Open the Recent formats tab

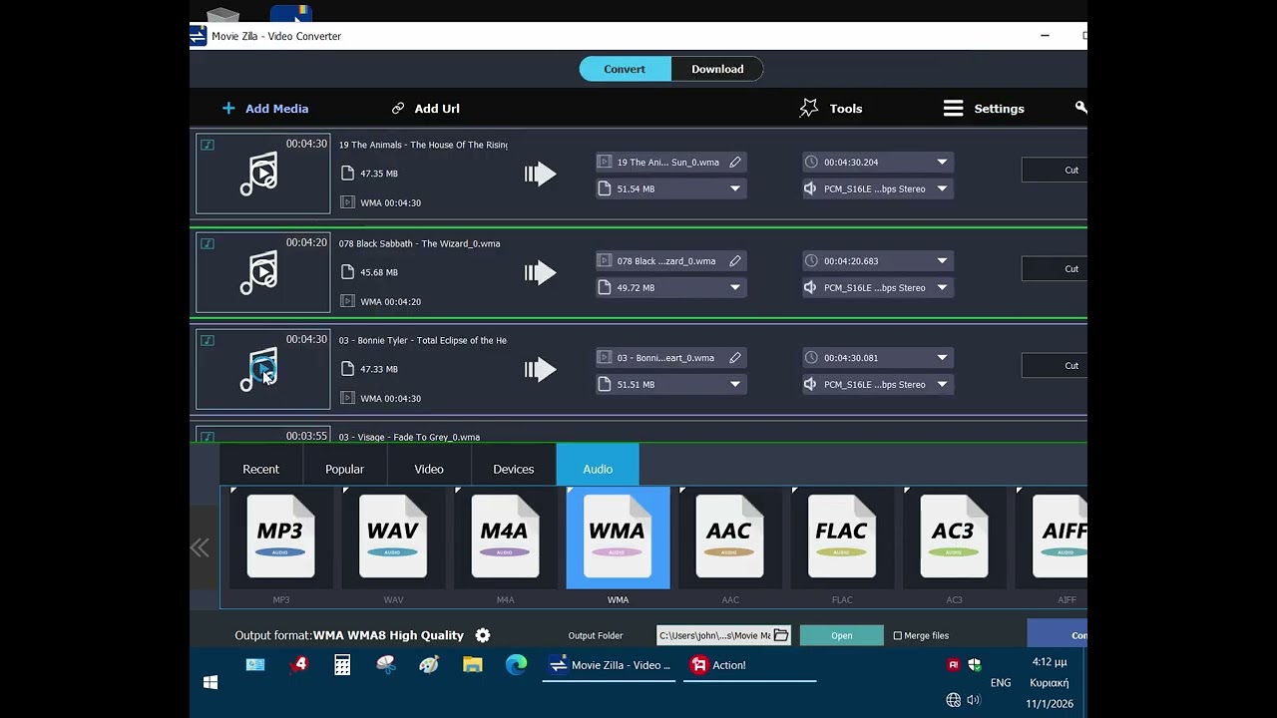coord(260,469)
